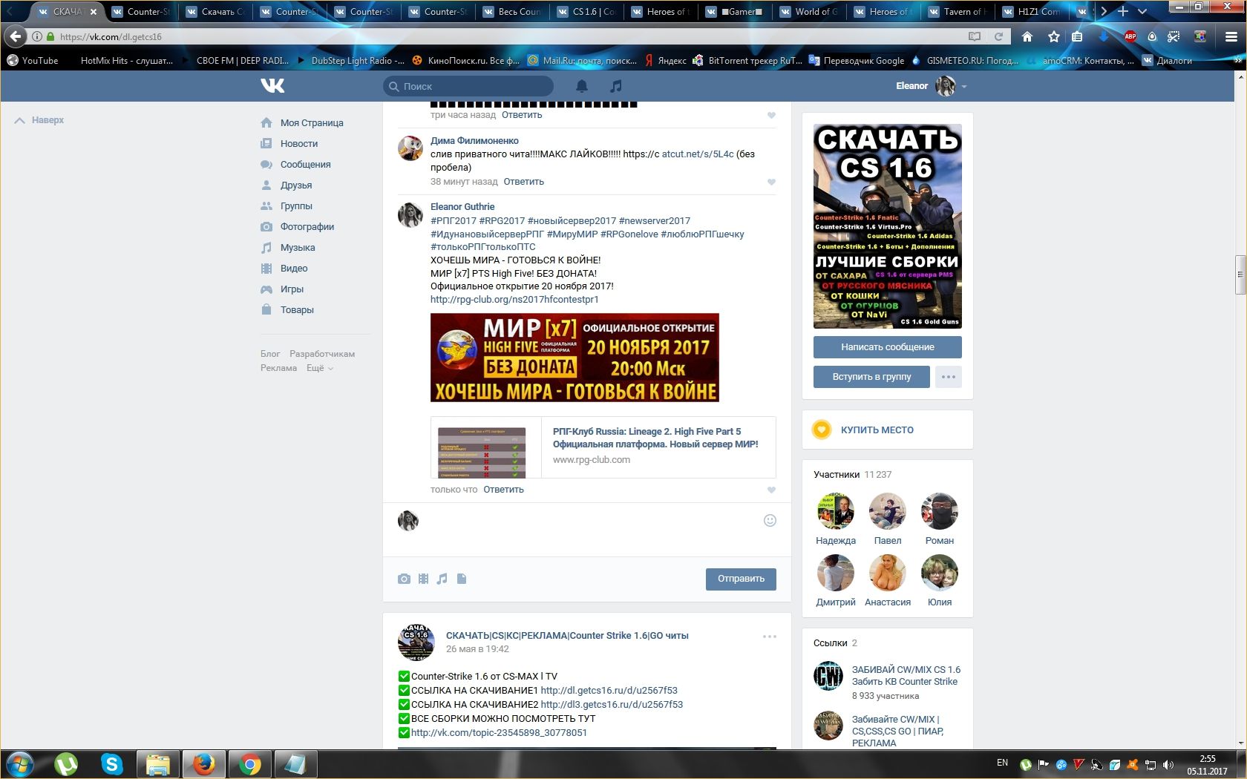
Task: Open group actions three-dot button
Action: click(x=949, y=377)
